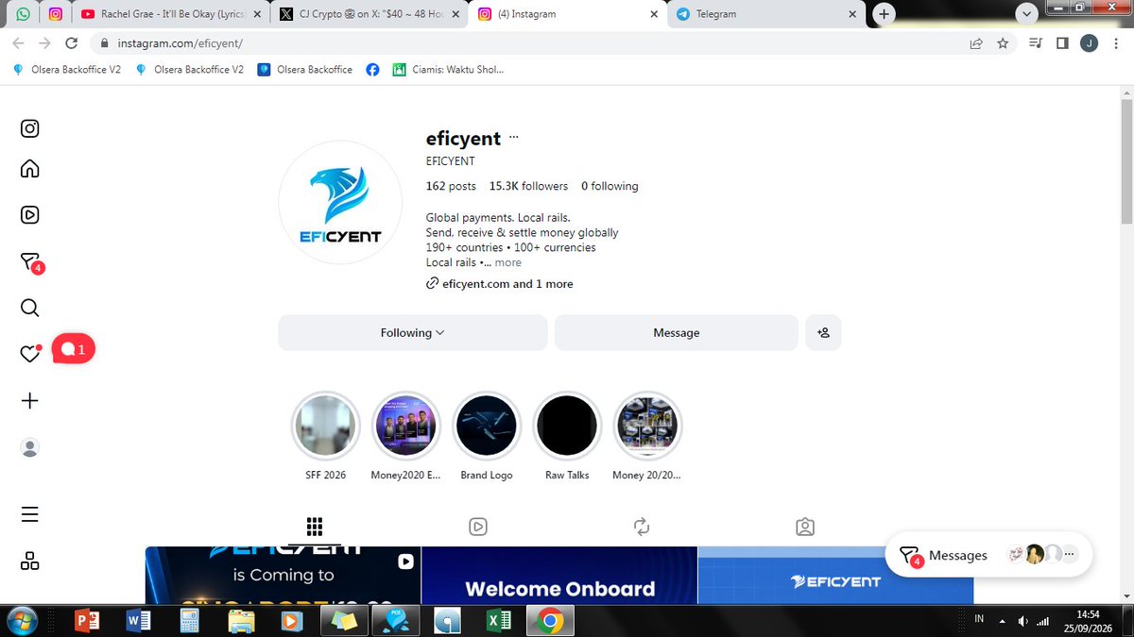Expand tab search chevron in Chrome
Viewport: 1134px width, 637px height.
click(1027, 13)
